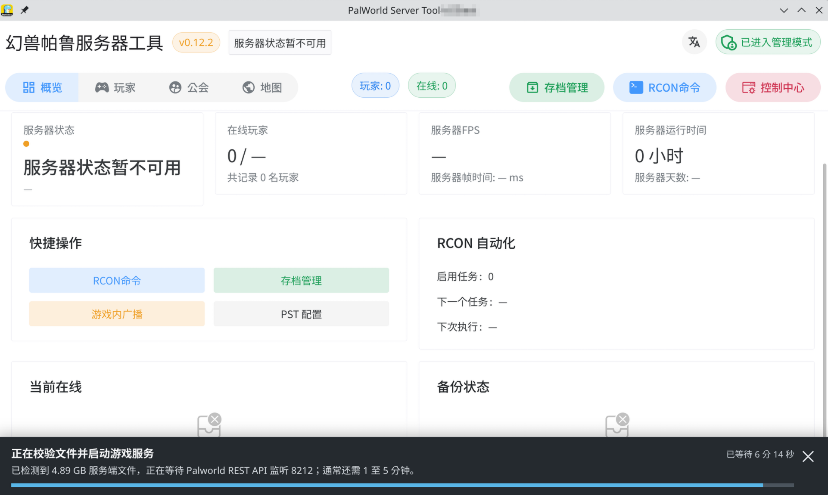The width and height of the screenshot is (828, 495).
Task: Click the 在线: 0 counter badge
Action: pyautogui.click(x=432, y=86)
